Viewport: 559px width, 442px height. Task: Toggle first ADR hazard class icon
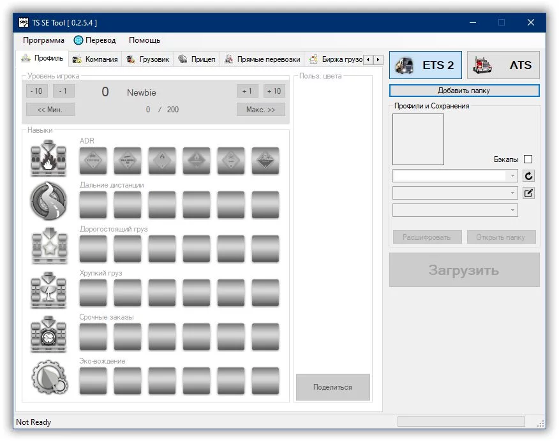point(93,161)
